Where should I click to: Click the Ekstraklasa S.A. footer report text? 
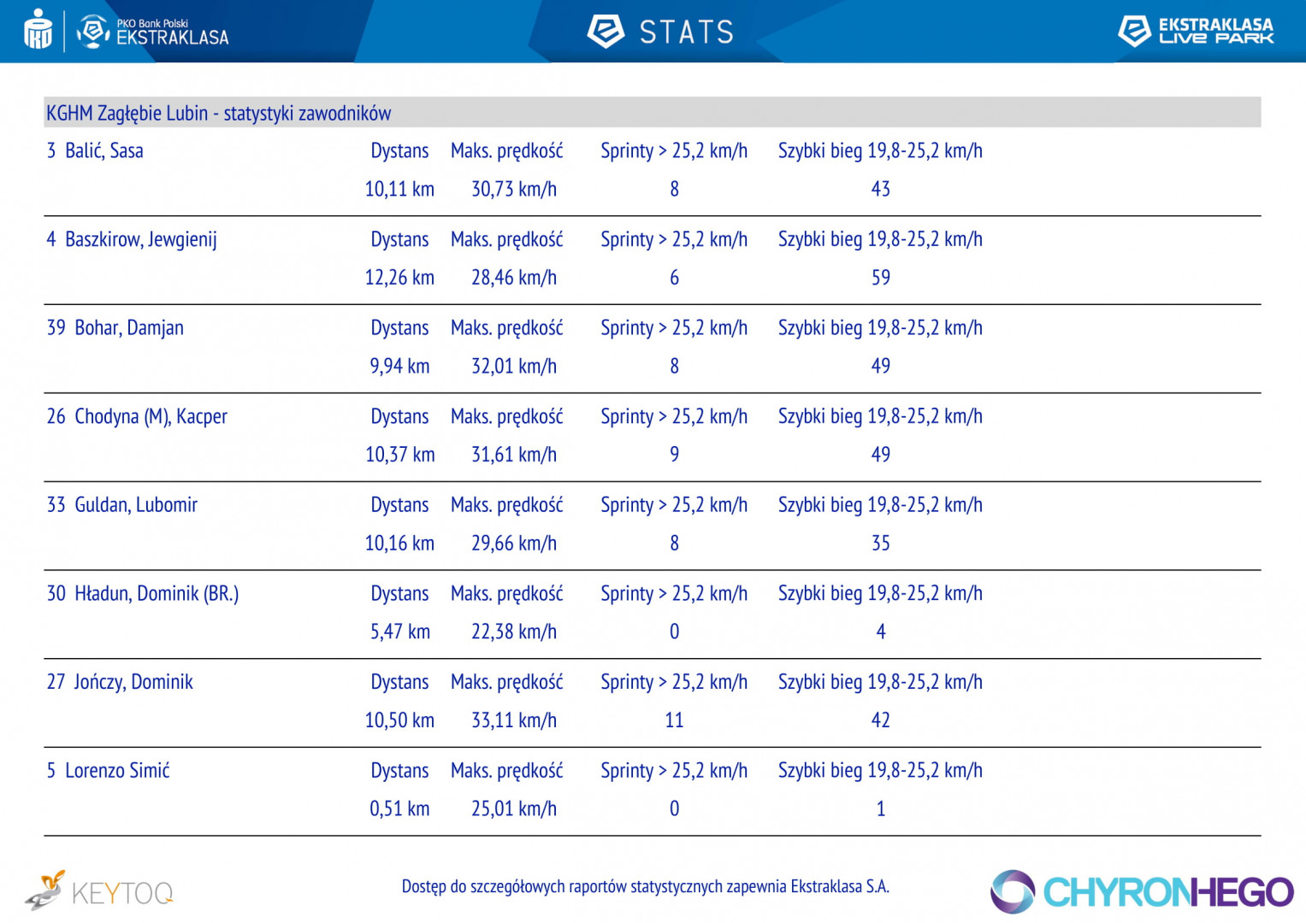point(646,886)
